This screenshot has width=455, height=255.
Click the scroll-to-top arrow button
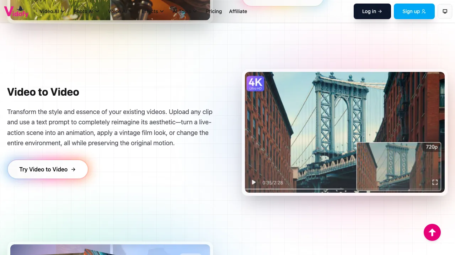click(x=432, y=232)
